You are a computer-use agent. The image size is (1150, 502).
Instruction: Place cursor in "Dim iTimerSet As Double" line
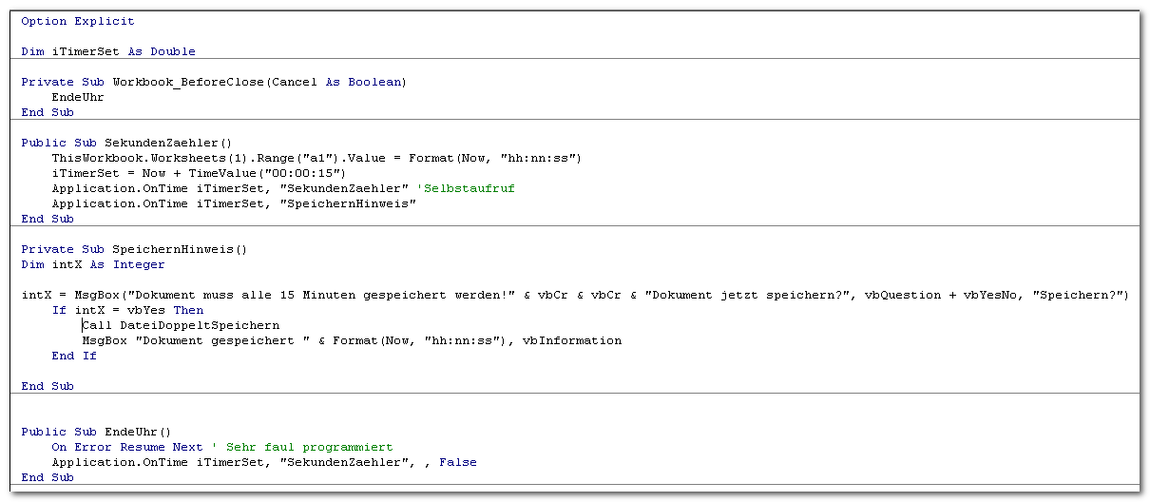[x=108, y=51]
